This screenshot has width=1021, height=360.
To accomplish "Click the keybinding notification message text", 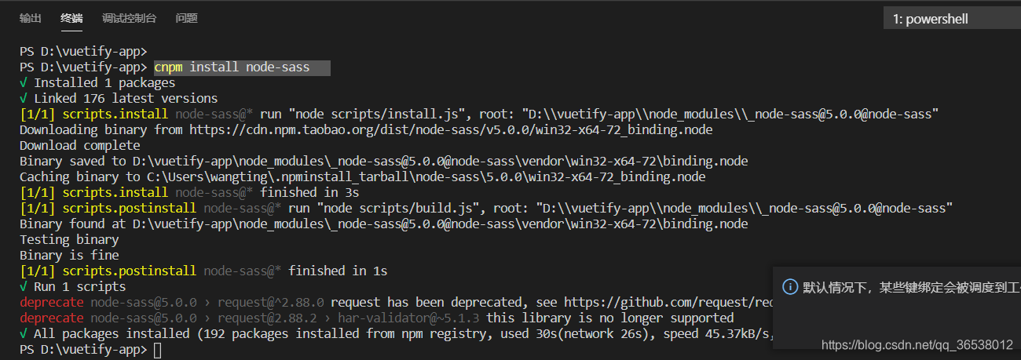I will (x=912, y=288).
